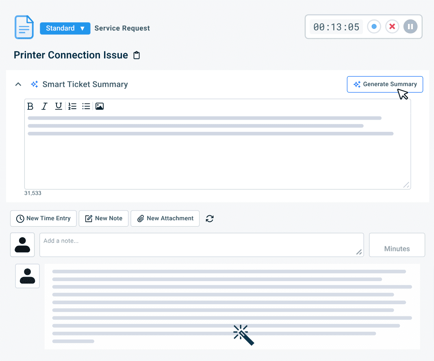Click the summary editor resize handle
This screenshot has height=361, width=434.
click(x=406, y=185)
